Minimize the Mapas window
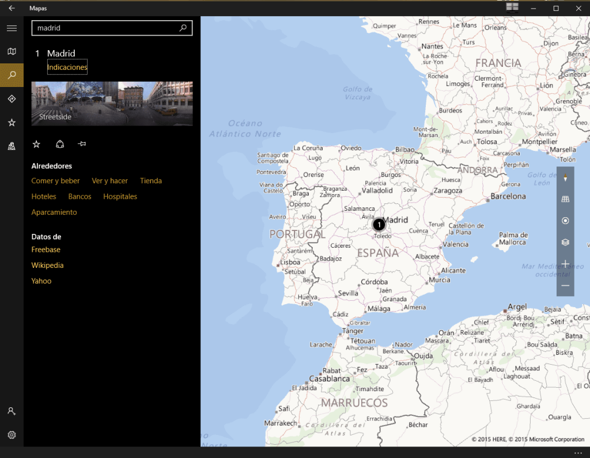 click(x=533, y=8)
